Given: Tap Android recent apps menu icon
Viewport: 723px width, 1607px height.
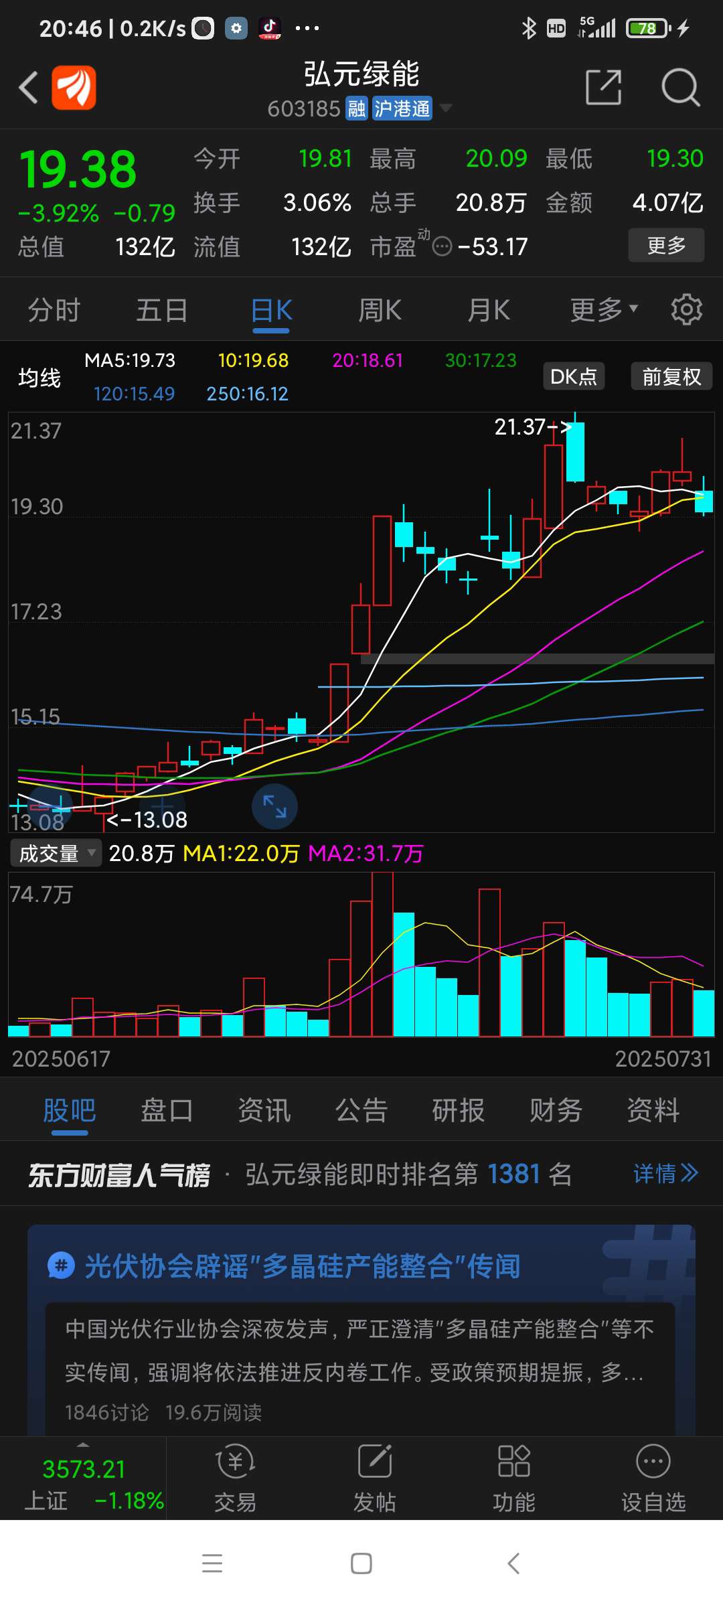Looking at the screenshot, I should coord(212,1563).
